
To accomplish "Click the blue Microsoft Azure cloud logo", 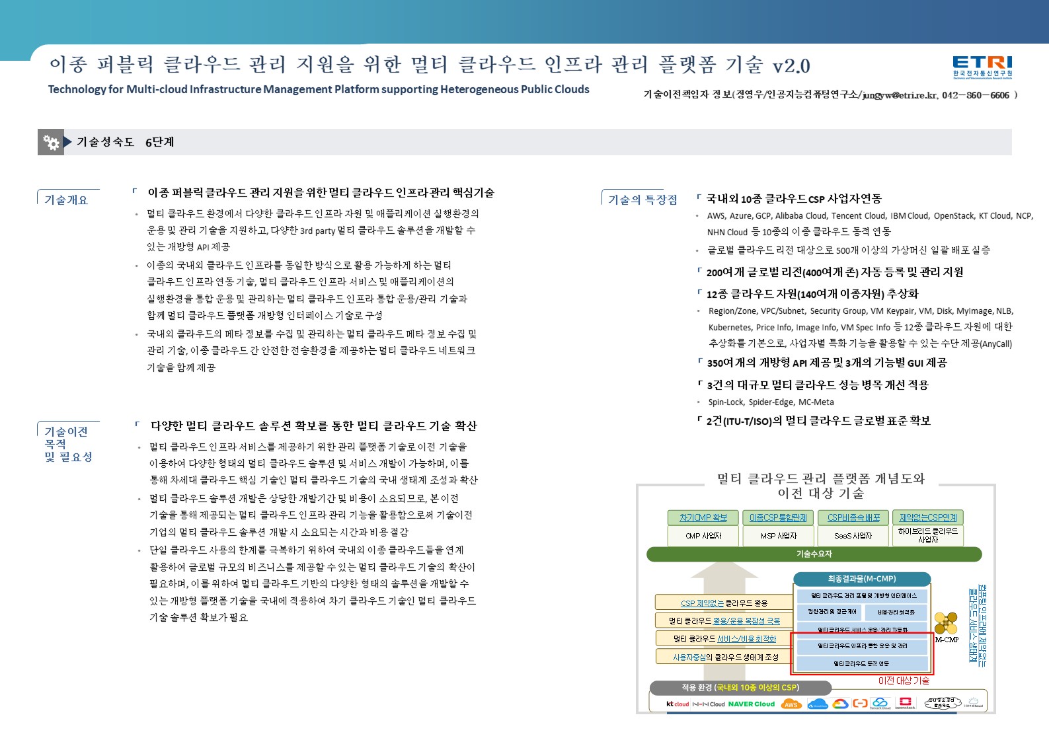I will 818,704.
